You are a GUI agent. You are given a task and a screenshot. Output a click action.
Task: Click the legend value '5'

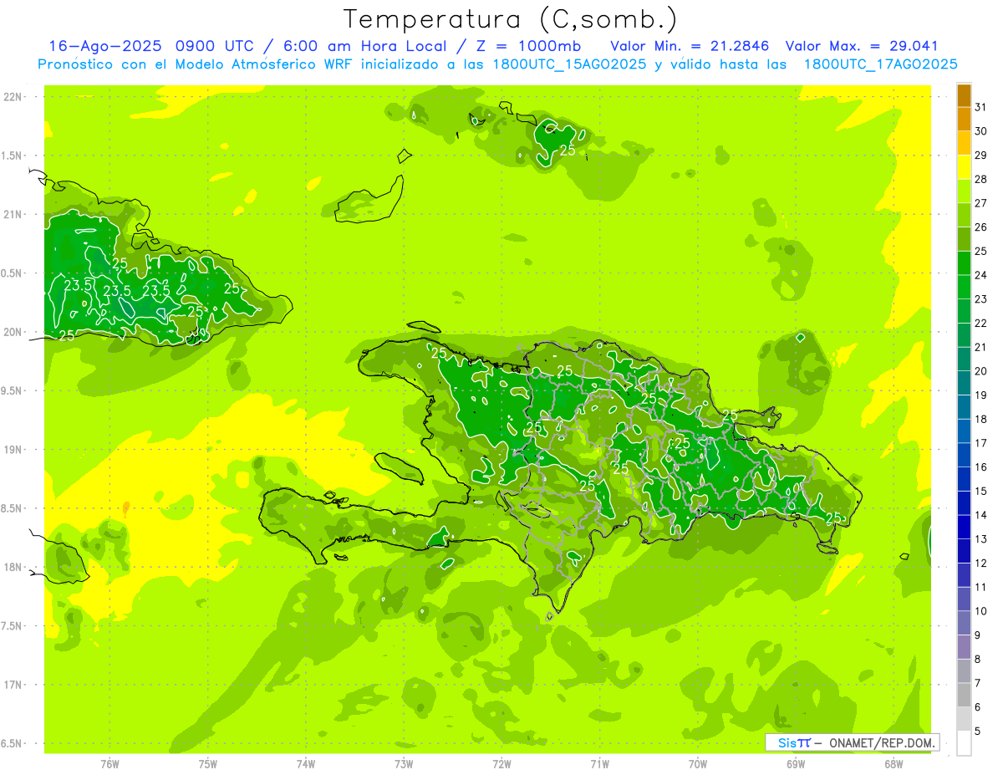[x=978, y=731]
